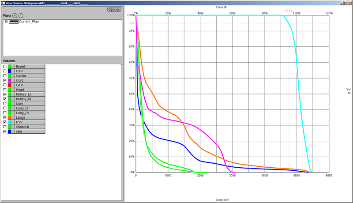Uncheck the Lungs volume checkbox
Viewport: 353px width, 203px height.
click(x=5, y=118)
